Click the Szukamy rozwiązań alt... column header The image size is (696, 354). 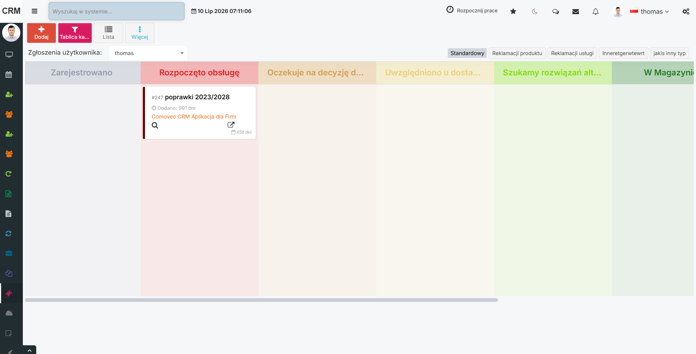pos(552,72)
